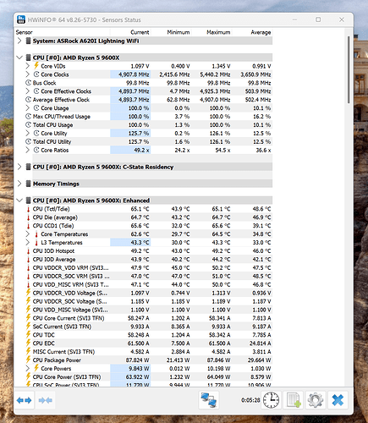Screen dimensions: 368x423
Task: Click clock icon beside Bus Clock
Action: pos(28,83)
